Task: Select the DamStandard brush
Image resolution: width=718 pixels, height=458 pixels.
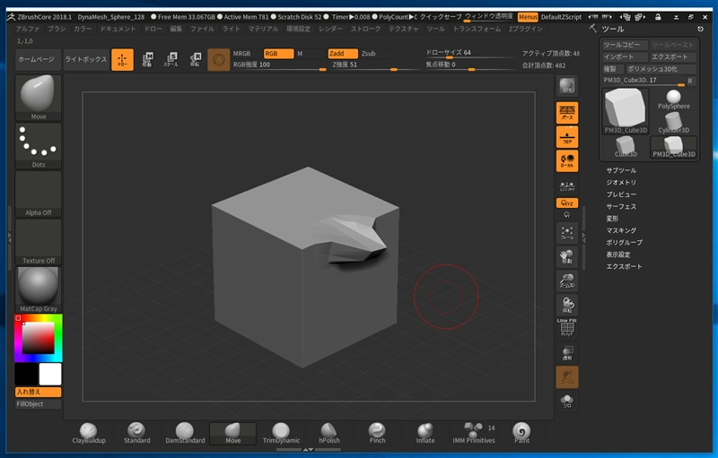Action: 185,433
